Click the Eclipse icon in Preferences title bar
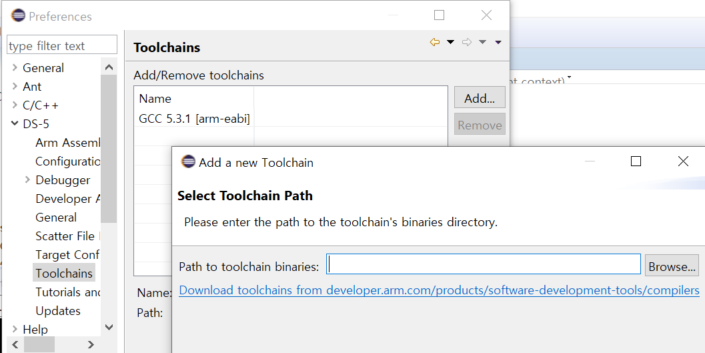705x353 pixels. (x=18, y=15)
